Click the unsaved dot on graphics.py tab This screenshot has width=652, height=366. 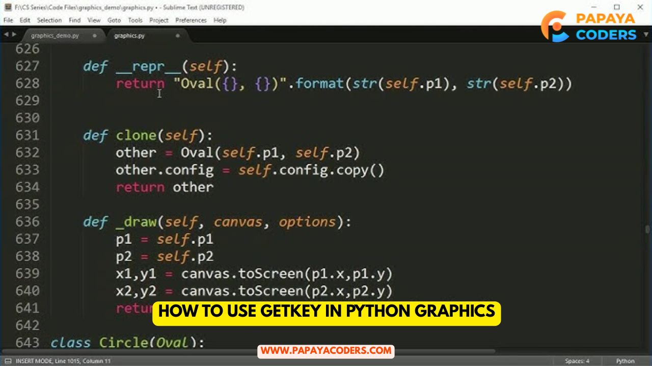point(177,36)
